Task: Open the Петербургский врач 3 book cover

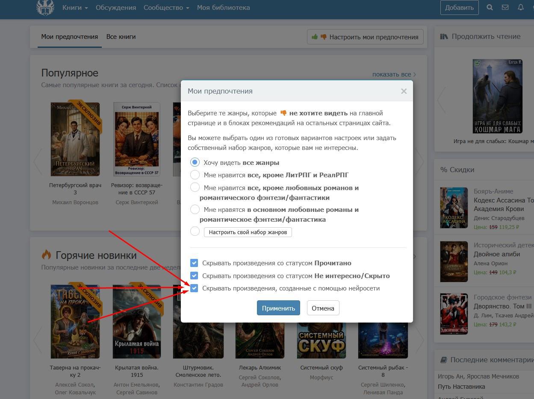Action: tap(75, 139)
